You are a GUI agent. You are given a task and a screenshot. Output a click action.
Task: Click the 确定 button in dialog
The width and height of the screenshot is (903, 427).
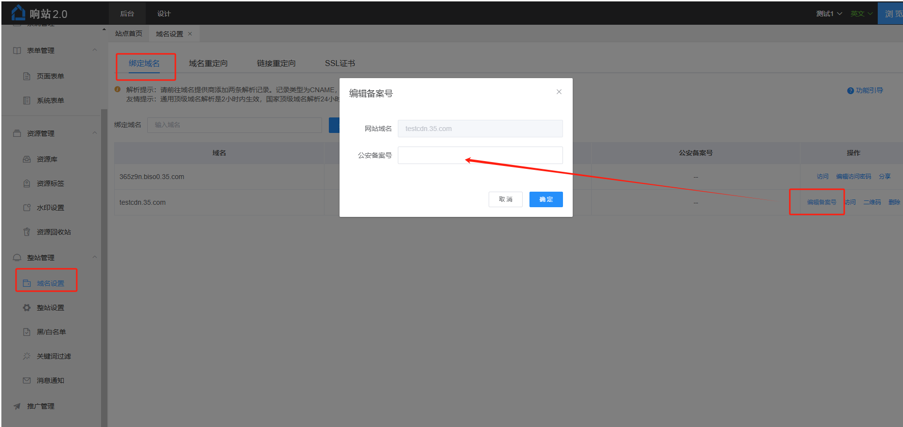[545, 199]
